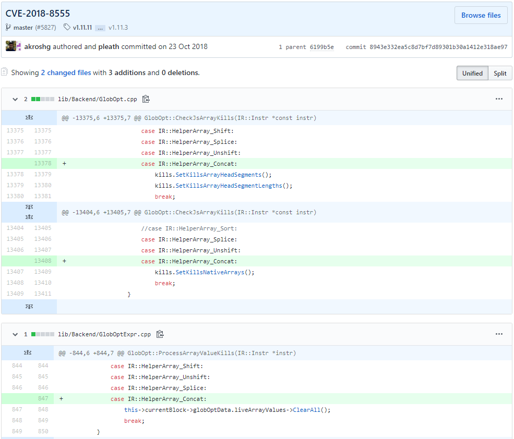The image size is (514, 439).
Task: Open the lib/Backend/GlobOpt.cpp file link
Action: click(x=98, y=99)
